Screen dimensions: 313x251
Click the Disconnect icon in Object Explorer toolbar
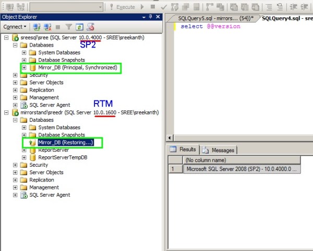(x=47, y=27)
